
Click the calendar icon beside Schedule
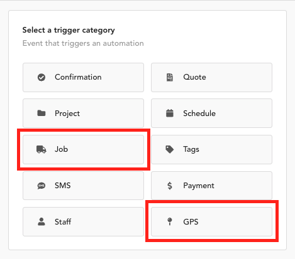point(170,113)
